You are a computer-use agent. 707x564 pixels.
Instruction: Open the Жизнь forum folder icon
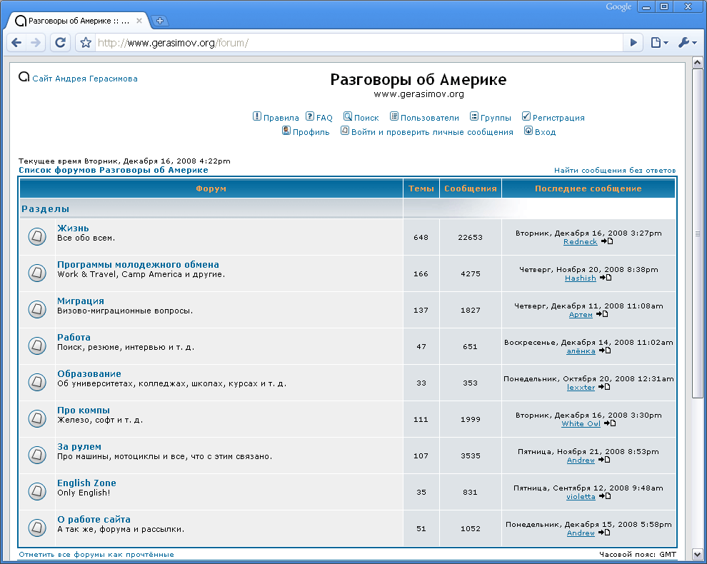pyautogui.click(x=37, y=237)
